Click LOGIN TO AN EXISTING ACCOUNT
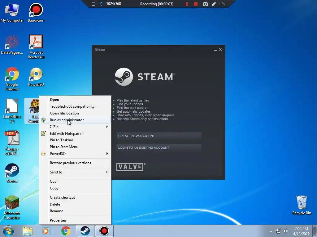Screen dimensions: 317x237 (159, 148)
